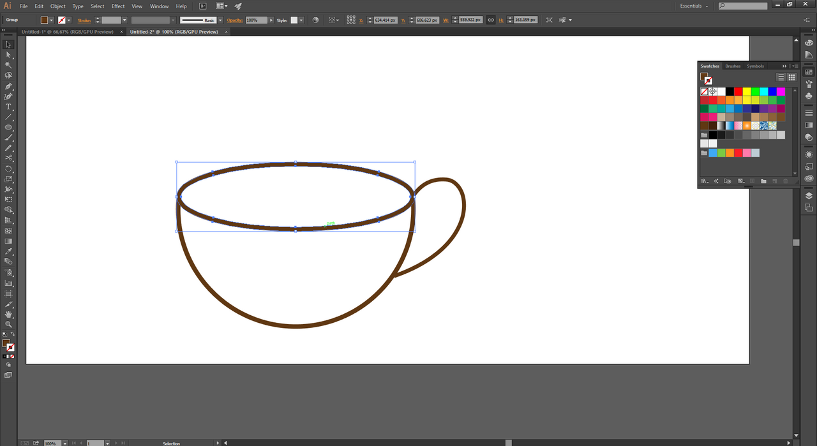Open the stroke weight dropdown
Image resolution: width=817 pixels, height=446 pixels.
click(x=124, y=20)
